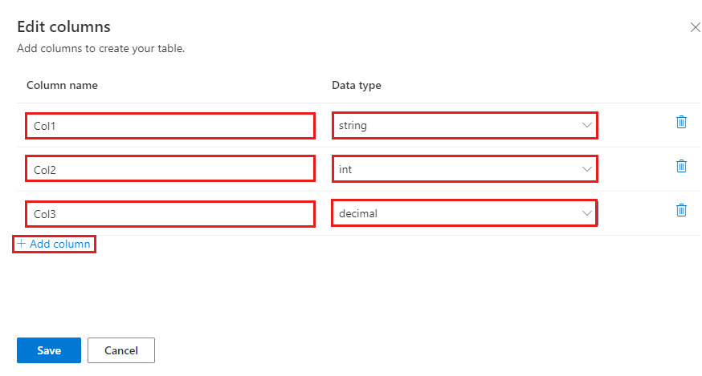Click the plus icon beside Add column
702x376 pixels.
point(22,244)
